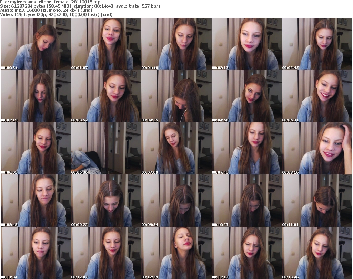This screenshot has width=353, height=279.
Task: Open the thumbnail stamped 00:04:25
Action: click(x=176, y=96)
